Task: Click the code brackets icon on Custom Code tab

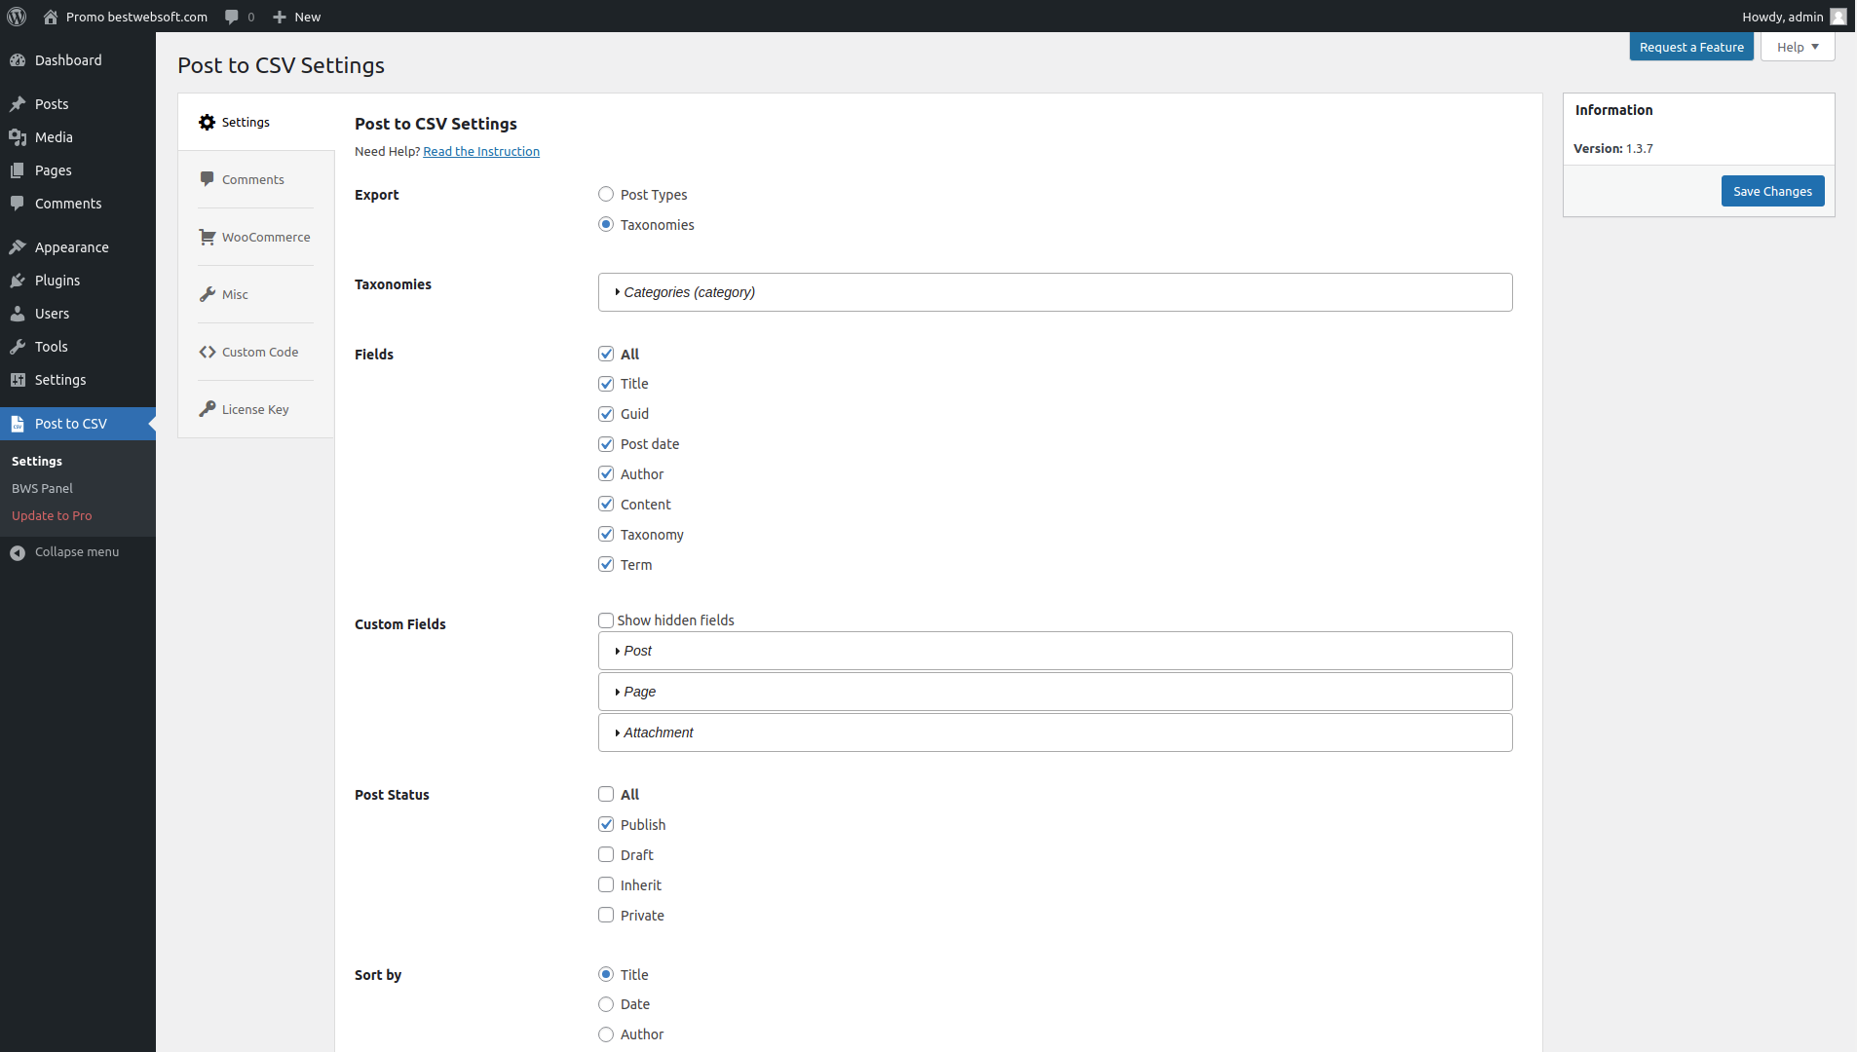Action: [207, 352]
